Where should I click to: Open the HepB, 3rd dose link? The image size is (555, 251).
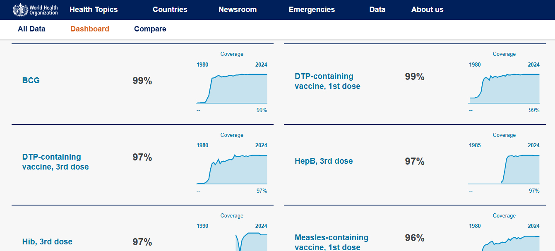[x=324, y=161]
